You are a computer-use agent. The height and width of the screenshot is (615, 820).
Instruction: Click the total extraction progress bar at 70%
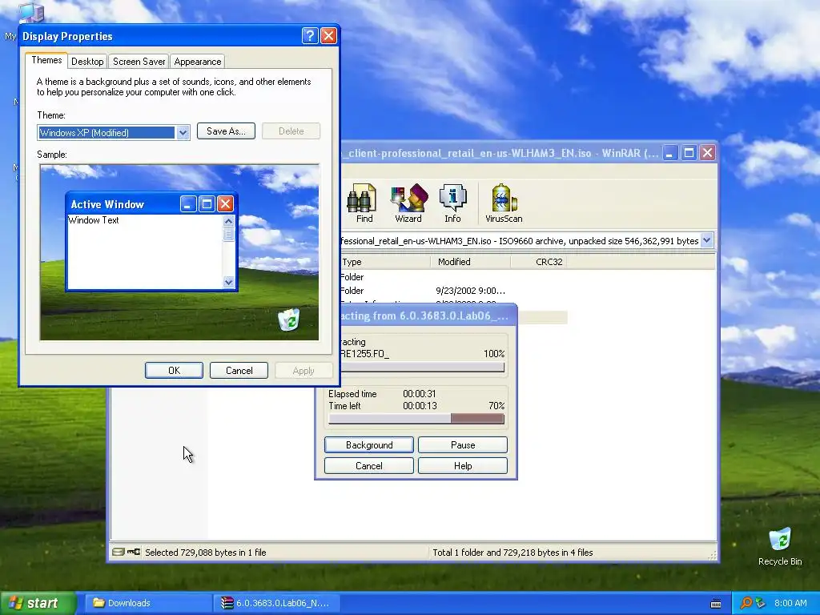pyautogui.click(x=416, y=418)
